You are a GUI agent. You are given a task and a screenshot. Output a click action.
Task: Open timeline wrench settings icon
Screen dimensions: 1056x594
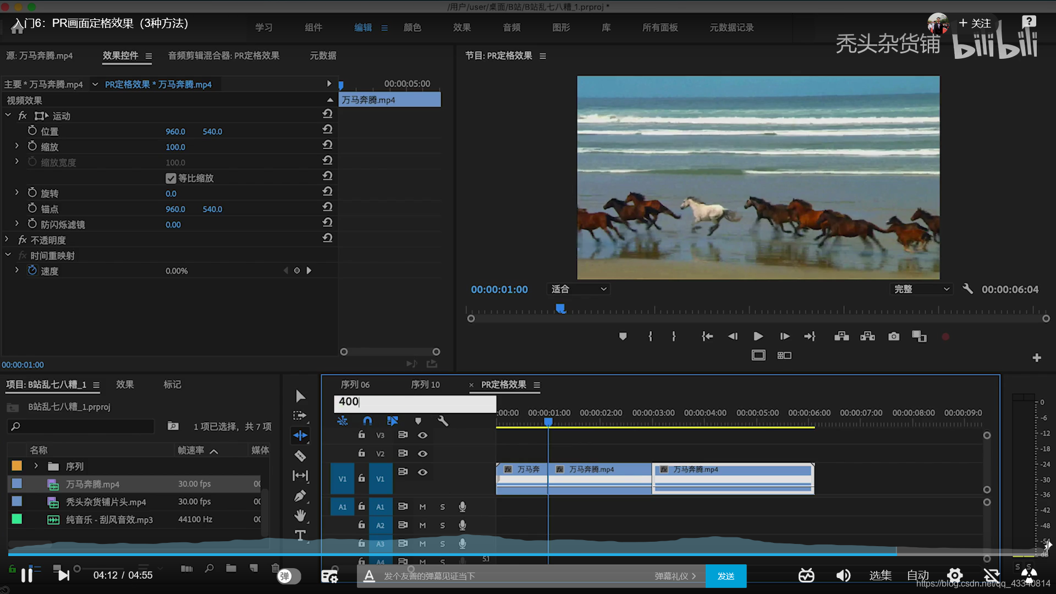pos(443,421)
